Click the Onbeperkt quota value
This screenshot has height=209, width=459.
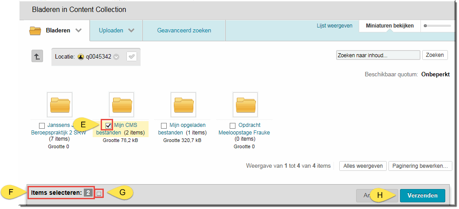pos(435,75)
